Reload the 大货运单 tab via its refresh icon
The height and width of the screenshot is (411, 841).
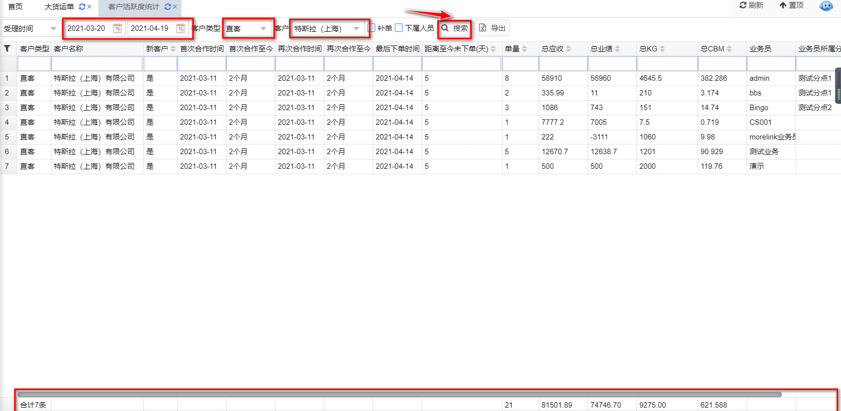(82, 7)
